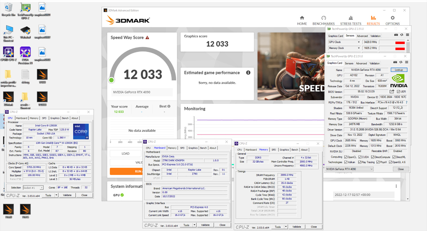Toggle the PhysX checkbox in GPU-Z
The width and height of the screenshot is (427, 231).
coord(378,162)
